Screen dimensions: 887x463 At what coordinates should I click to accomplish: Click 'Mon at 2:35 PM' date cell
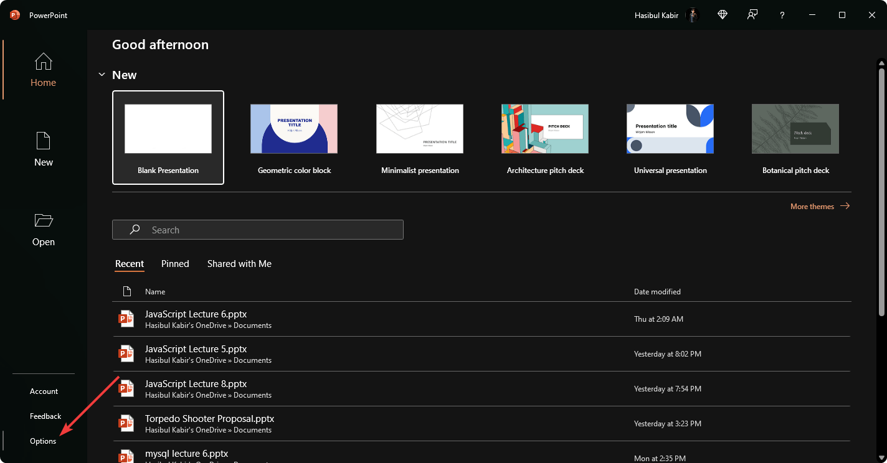click(x=660, y=459)
